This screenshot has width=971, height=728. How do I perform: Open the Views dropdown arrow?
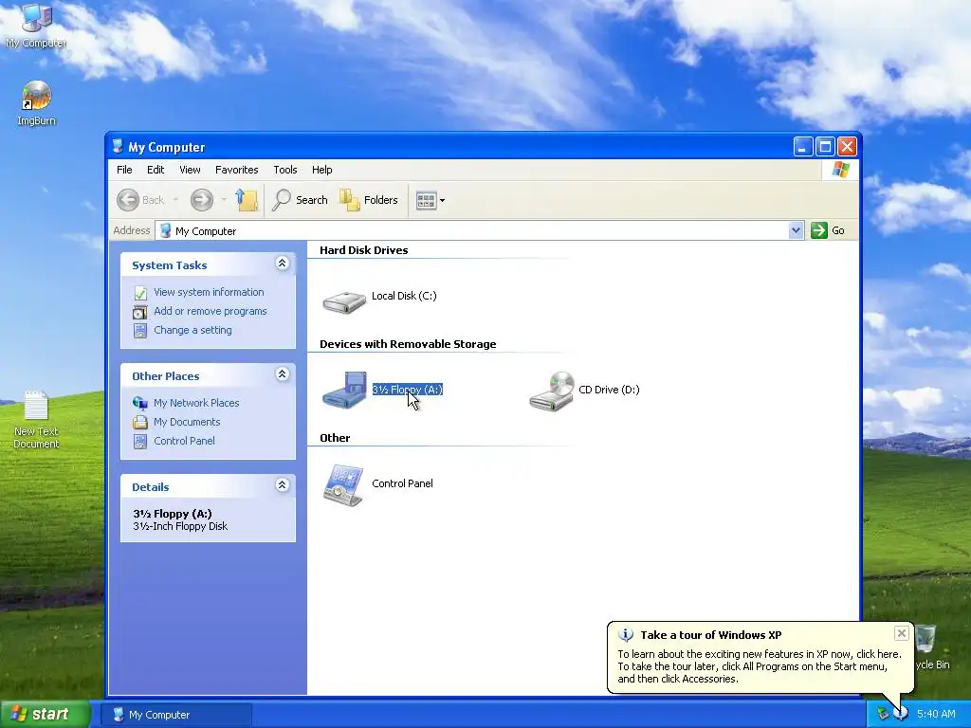pos(442,201)
